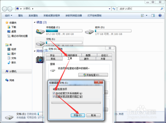The width and height of the screenshot is (166, 123).
Task: Switch to the 安全 tab
Action: [x=53, y=55]
